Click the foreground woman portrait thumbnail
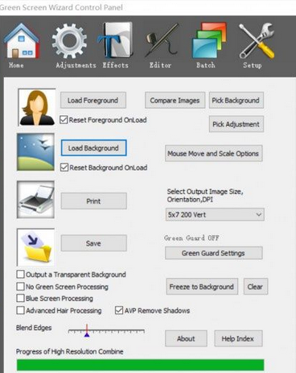296x373 pixels. [x=37, y=107]
